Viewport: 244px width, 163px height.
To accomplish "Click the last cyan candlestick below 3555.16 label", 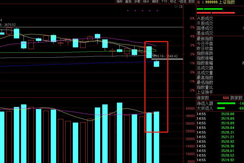I will 156,64.
